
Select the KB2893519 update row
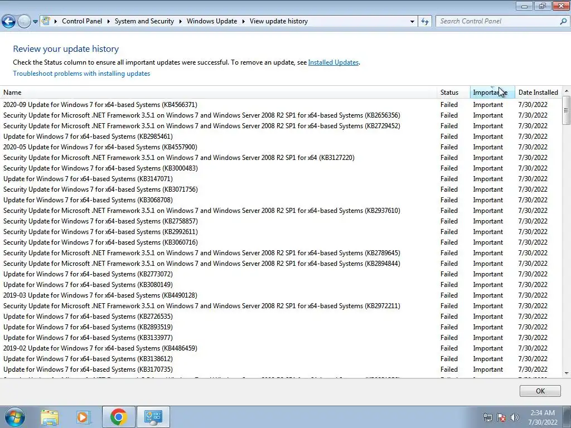pyautogui.click(x=280, y=327)
